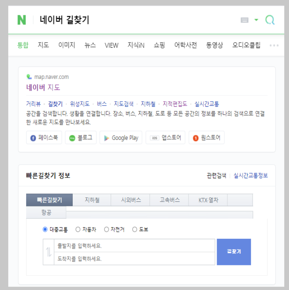The height and width of the screenshot is (290, 289).
Task: Click the search box text 네이버 길찾기
Action: tap(65, 20)
